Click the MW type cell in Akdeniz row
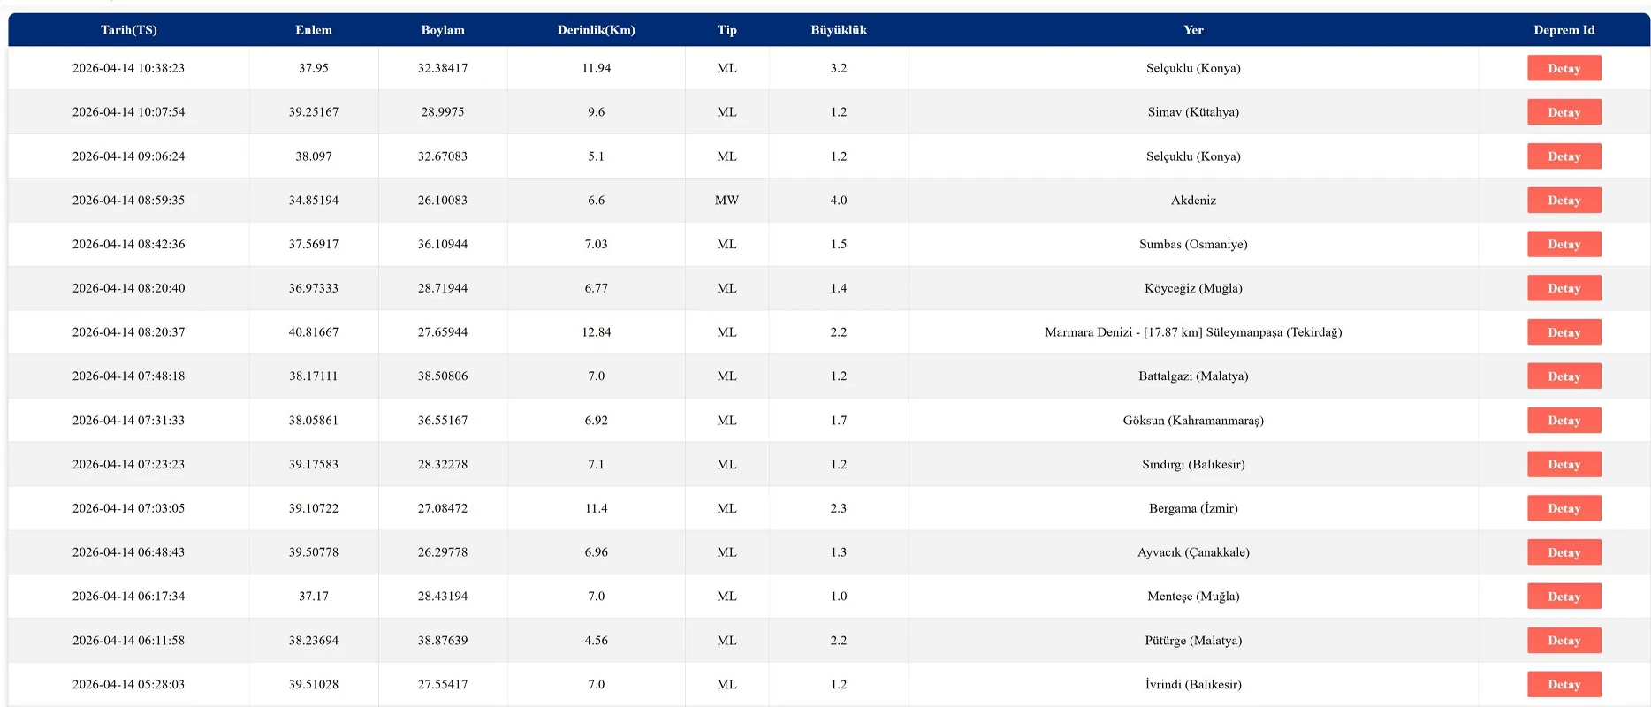Image resolution: width=1651 pixels, height=707 pixels. (x=727, y=201)
